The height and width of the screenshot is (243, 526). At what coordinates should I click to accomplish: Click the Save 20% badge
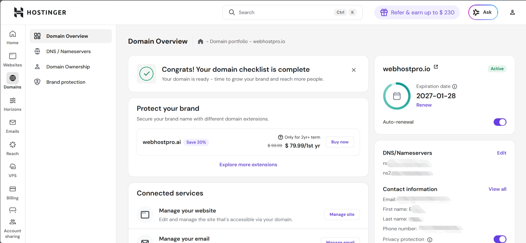tap(196, 142)
